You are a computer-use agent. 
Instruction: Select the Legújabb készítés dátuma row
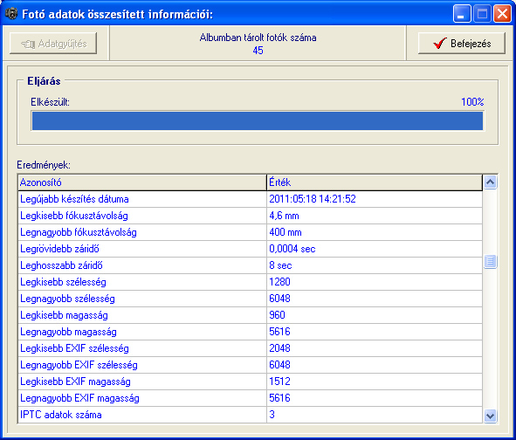point(250,199)
